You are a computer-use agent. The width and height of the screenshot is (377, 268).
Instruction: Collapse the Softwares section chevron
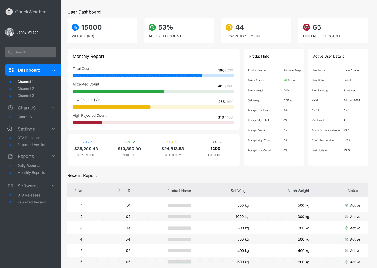tap(53, 186)
